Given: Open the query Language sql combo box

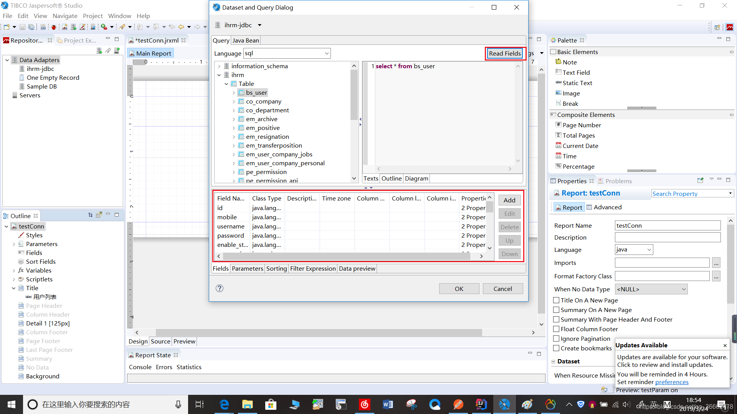Looking at the screenshot, I should [x=287, y=53].
